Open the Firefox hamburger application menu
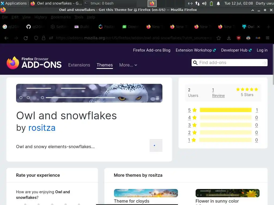 [x=268, y=38]
